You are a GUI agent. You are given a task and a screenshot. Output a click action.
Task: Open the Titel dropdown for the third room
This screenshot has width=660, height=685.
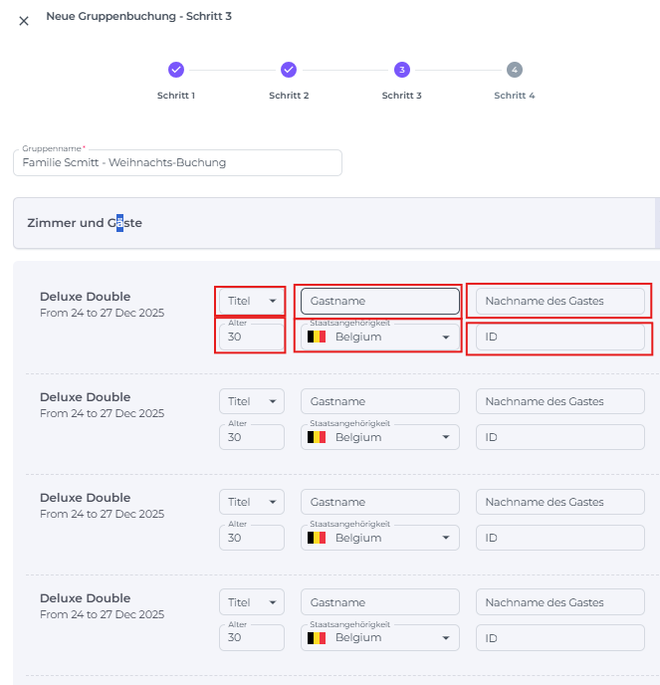click(x=251, y=502)
